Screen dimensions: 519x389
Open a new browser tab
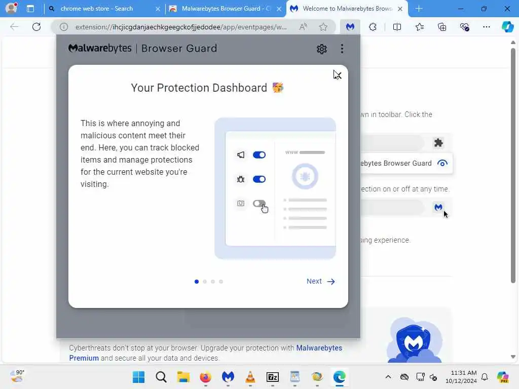(x=419, y=9)
